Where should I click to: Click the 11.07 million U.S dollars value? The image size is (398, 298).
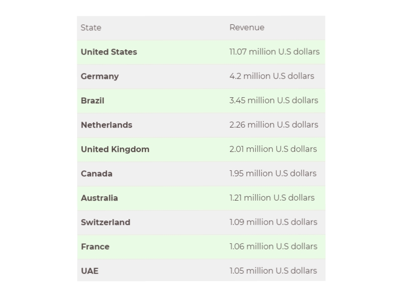(x=274, y=52)
